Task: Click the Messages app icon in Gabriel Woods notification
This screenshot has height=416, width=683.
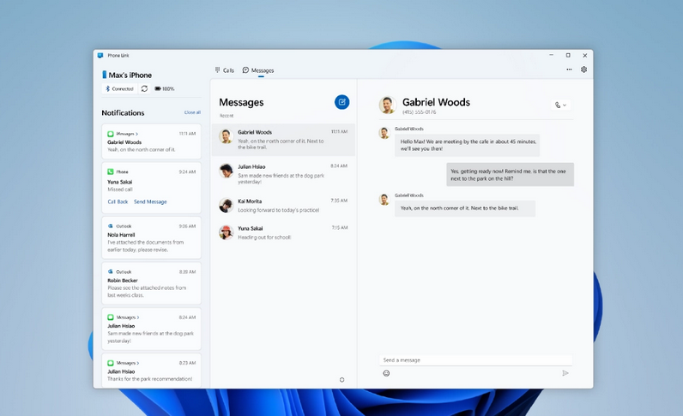Action: (x=111, y=134)
